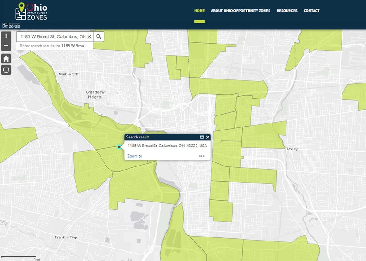This screenshot has width=366, height=261.
Task: Select the 'Show search results for' suggestion
Action: click(54, 46)
